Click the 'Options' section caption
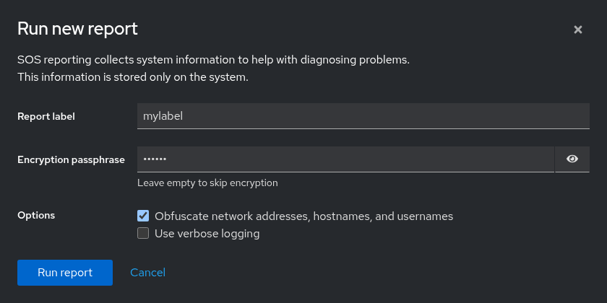 [x=36, y=215]
